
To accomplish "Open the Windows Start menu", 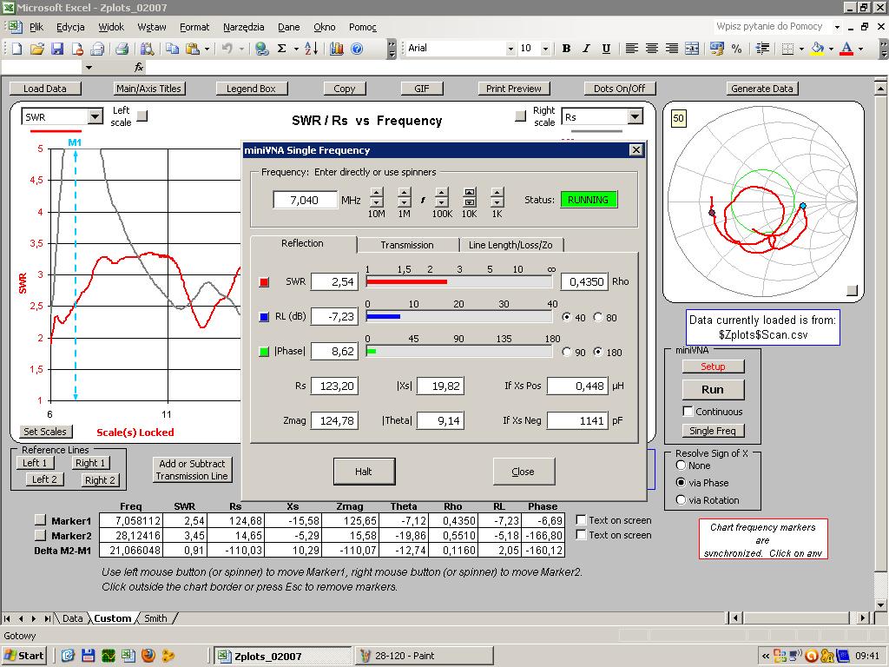I will pyautogui.click(x=25, y=656).
